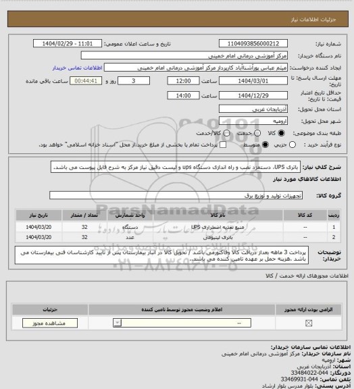This screenshot has height=389, width=354.
Task: Click the fax number 33484022-044
Action: pos(309,373)
